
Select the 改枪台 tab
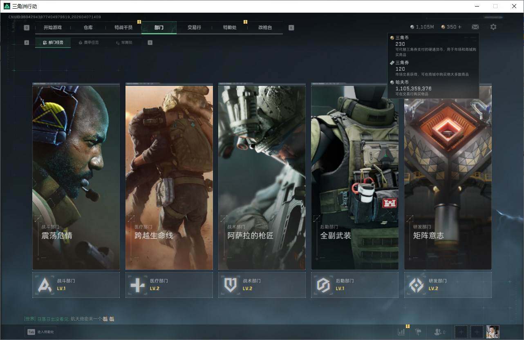click(x=265, y=27)
